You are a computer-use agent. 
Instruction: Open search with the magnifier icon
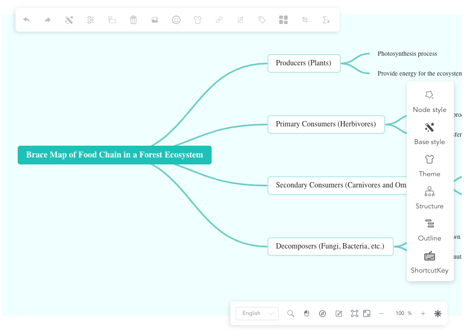click(290, 313)
